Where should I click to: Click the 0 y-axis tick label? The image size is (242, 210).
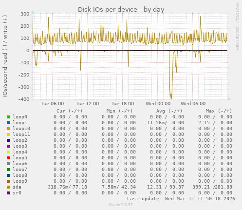tap(28, 51)
